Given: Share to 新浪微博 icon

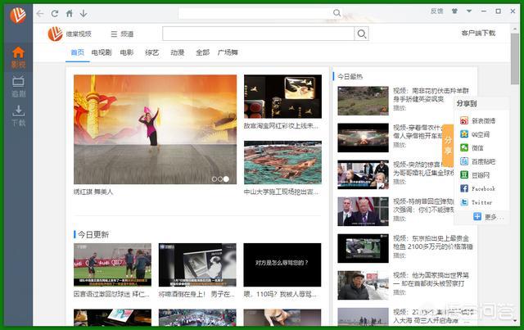Looking at the screenshot, I should (464, 120).
